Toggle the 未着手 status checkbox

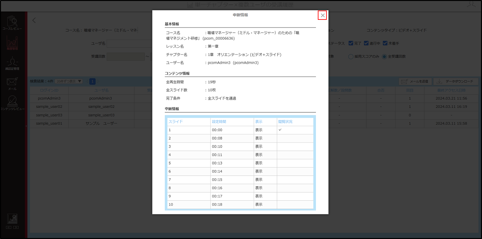point(385,43)
